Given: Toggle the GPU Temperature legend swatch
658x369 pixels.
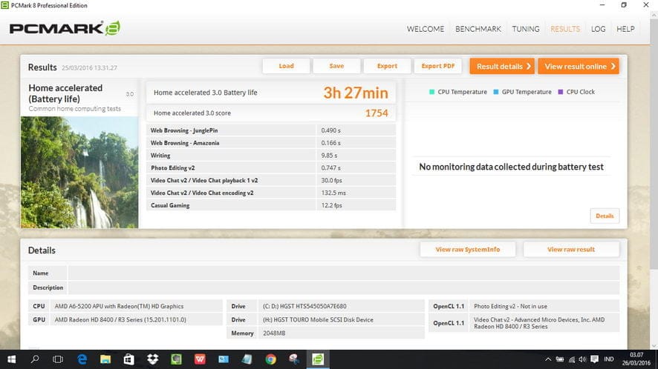Looking at the screenshot, I should tap(496, 92).
